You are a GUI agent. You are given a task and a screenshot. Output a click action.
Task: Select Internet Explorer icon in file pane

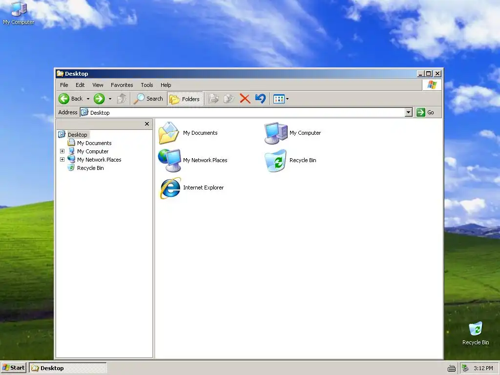[170, 188]
